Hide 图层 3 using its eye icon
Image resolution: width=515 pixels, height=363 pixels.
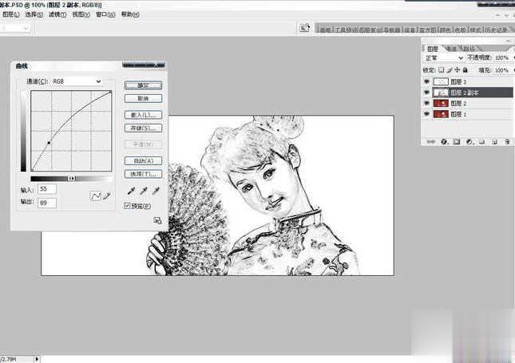click(426, 81)
